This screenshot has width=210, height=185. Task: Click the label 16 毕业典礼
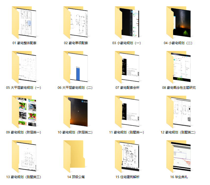coord(179,177)
